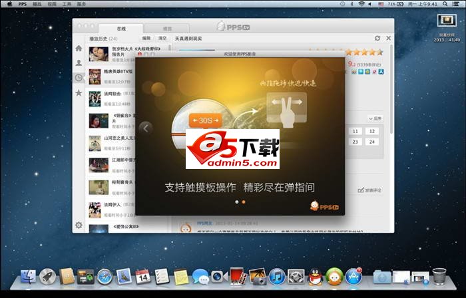Select episode 24
Image resolution: width=466 pixels, height=298 pixels.
tap(371, 142)
